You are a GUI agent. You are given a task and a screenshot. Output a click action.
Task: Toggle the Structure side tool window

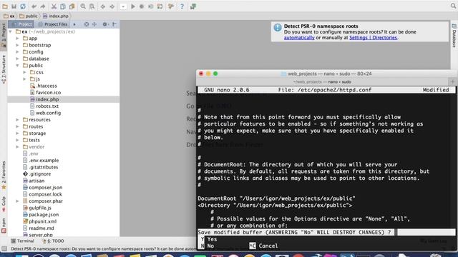4,69
